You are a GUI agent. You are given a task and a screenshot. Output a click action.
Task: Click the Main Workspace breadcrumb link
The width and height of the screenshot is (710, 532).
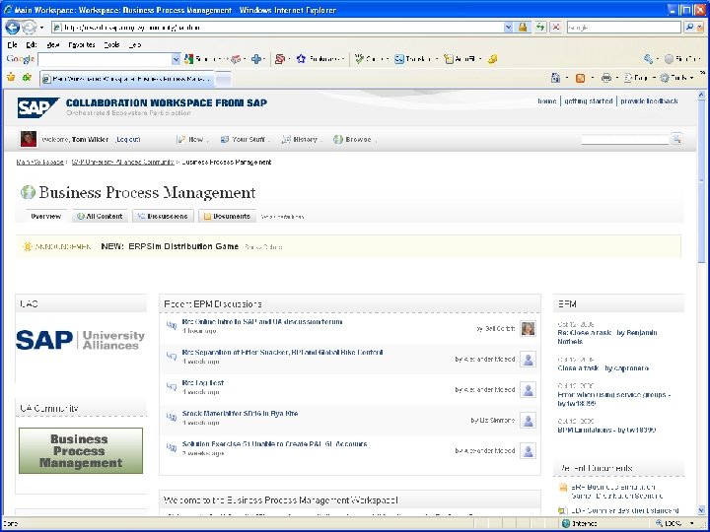click(x=39, y=162)
